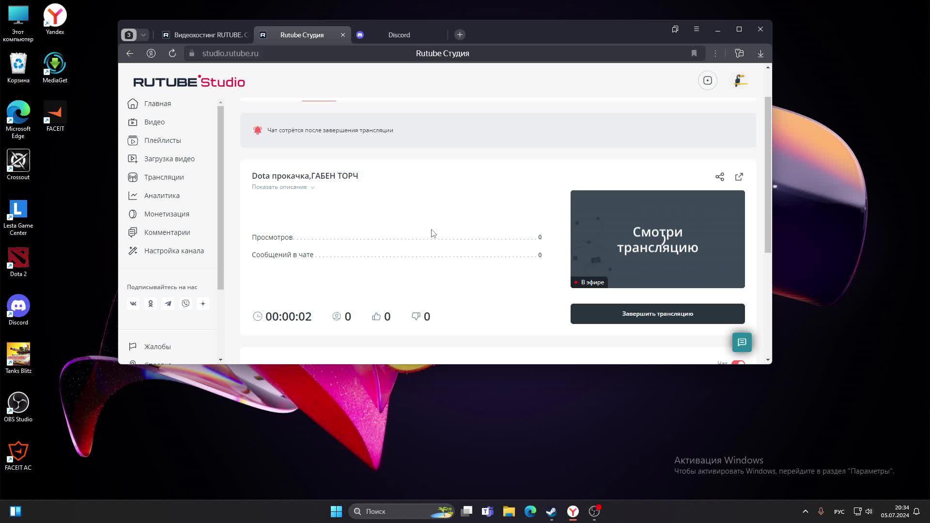Click the live stream preview thumbnail

click(x=657, y=239)
